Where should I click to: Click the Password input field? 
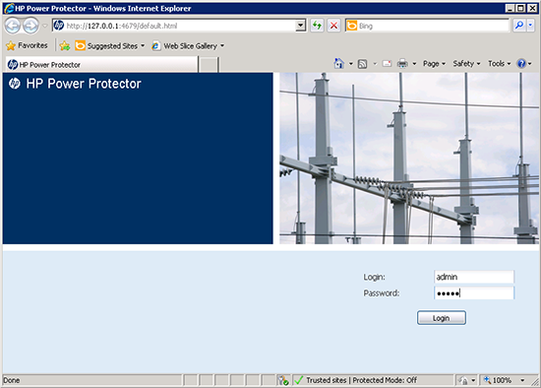click(474, 293)
